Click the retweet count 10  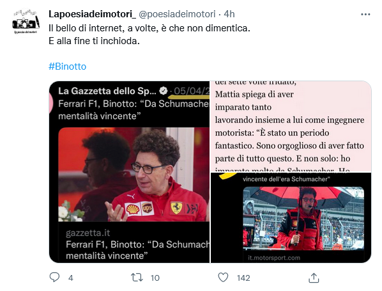click(155, 278)
